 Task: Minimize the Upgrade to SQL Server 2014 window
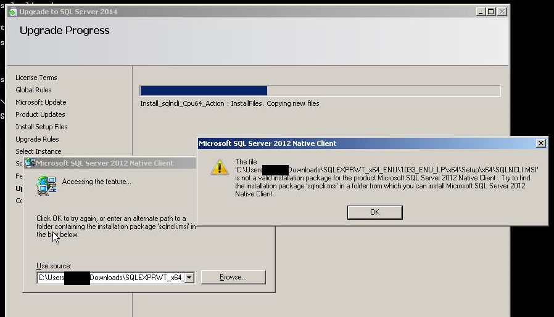pos(480,12)
